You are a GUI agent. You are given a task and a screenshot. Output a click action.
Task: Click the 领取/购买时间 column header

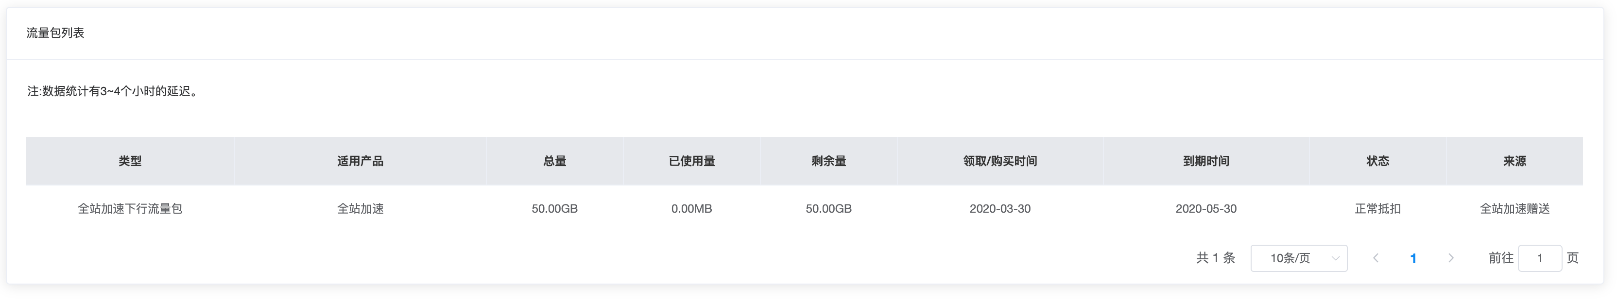click(1000, 161)
